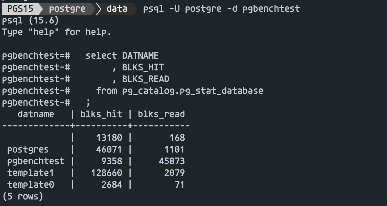Click the psql (15.6) version line

coord(30,21)
